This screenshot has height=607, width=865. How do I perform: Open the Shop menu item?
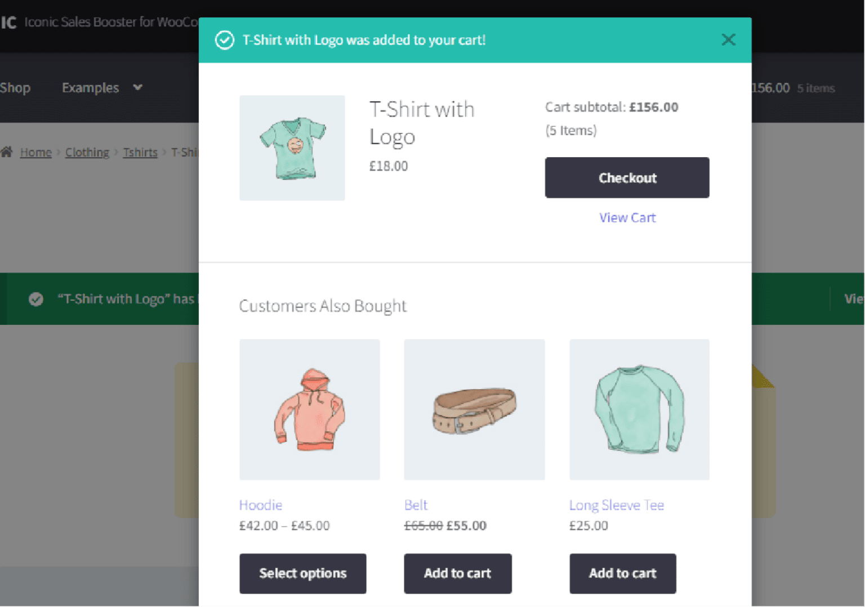click(15, 88)
